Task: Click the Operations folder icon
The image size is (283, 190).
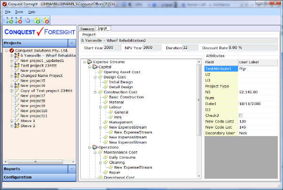Action: tap(95, 147)
